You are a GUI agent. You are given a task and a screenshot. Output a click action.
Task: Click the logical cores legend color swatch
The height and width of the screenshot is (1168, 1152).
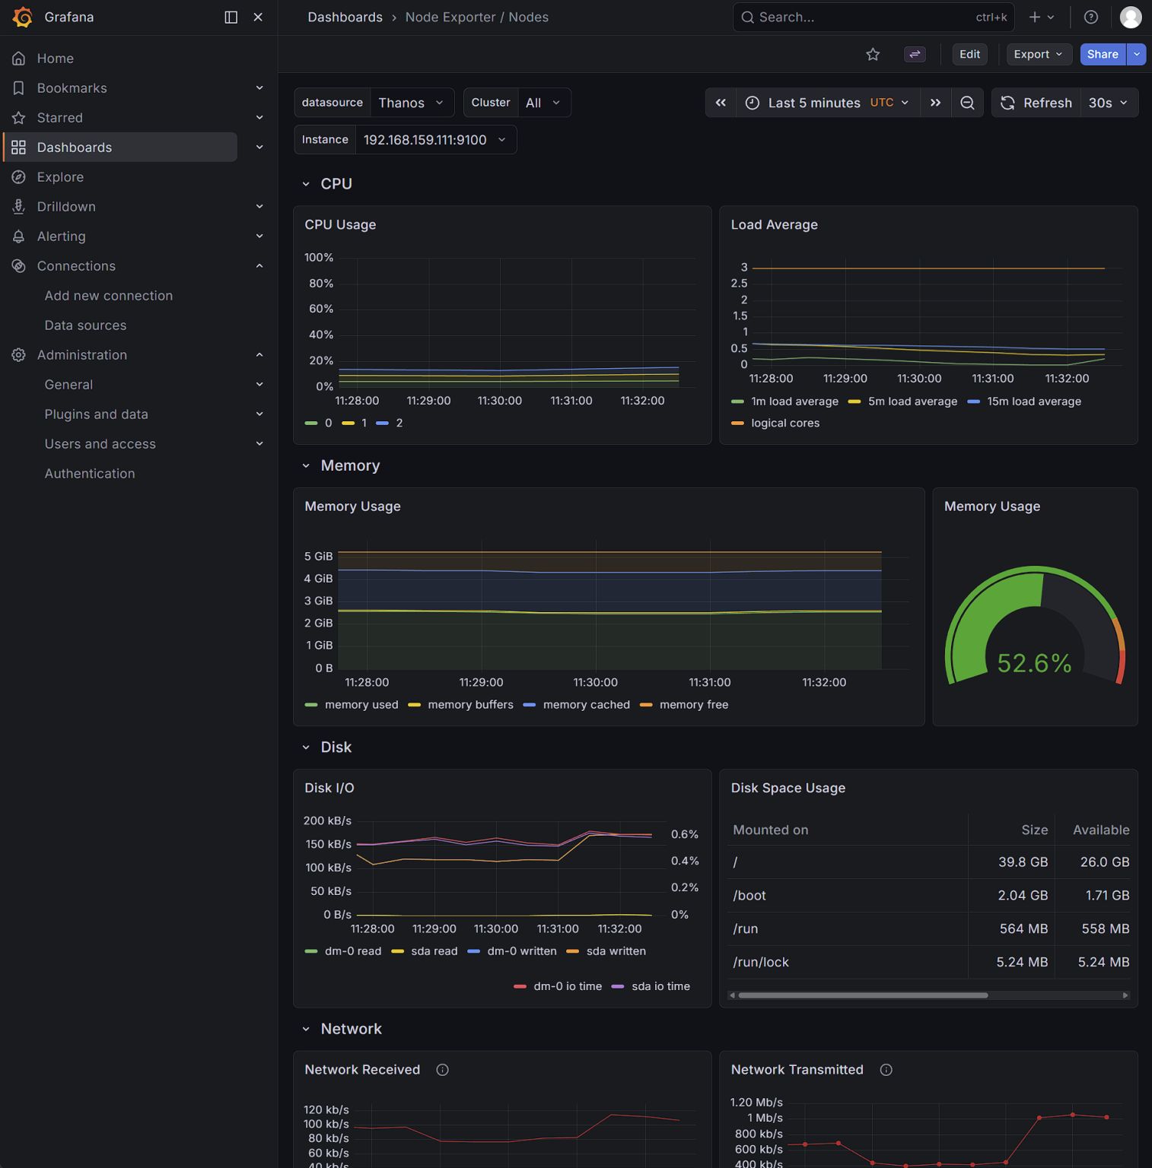point(737,424)
